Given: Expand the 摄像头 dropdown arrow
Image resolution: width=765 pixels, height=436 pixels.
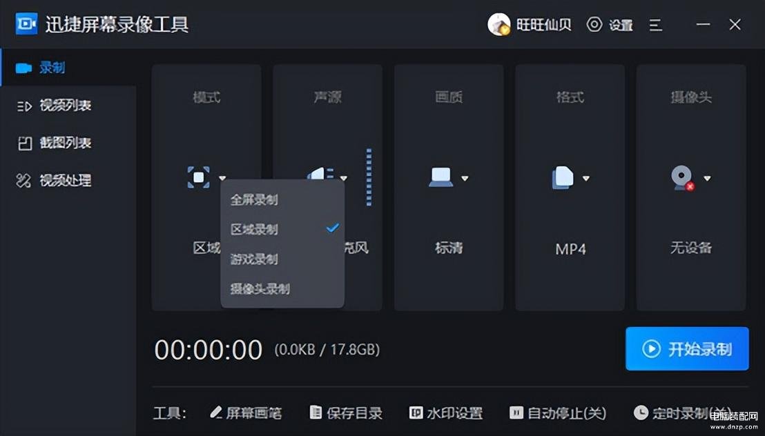Looking at the screenshot, I should [708, 179].
